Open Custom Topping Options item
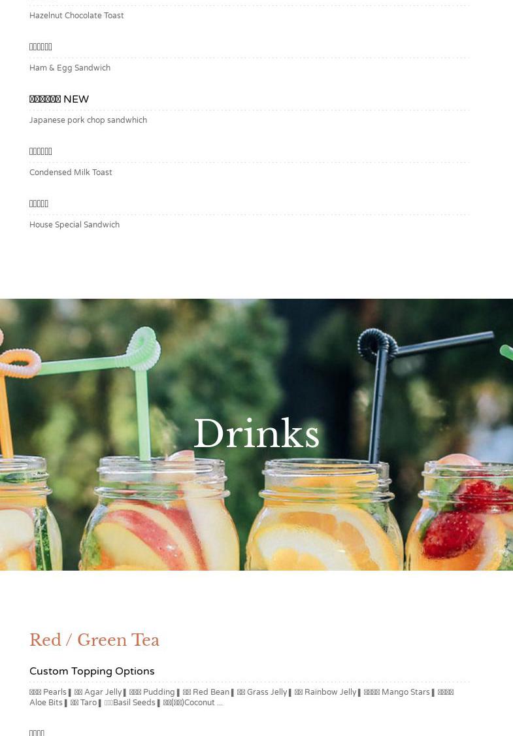Screen dimensions: 513x736 (92, 671)
